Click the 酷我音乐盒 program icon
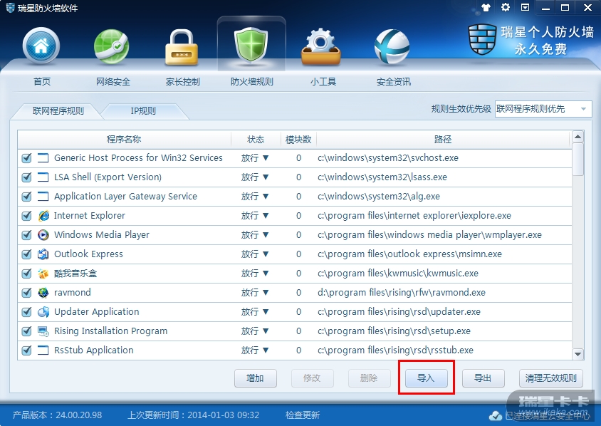 43,274
